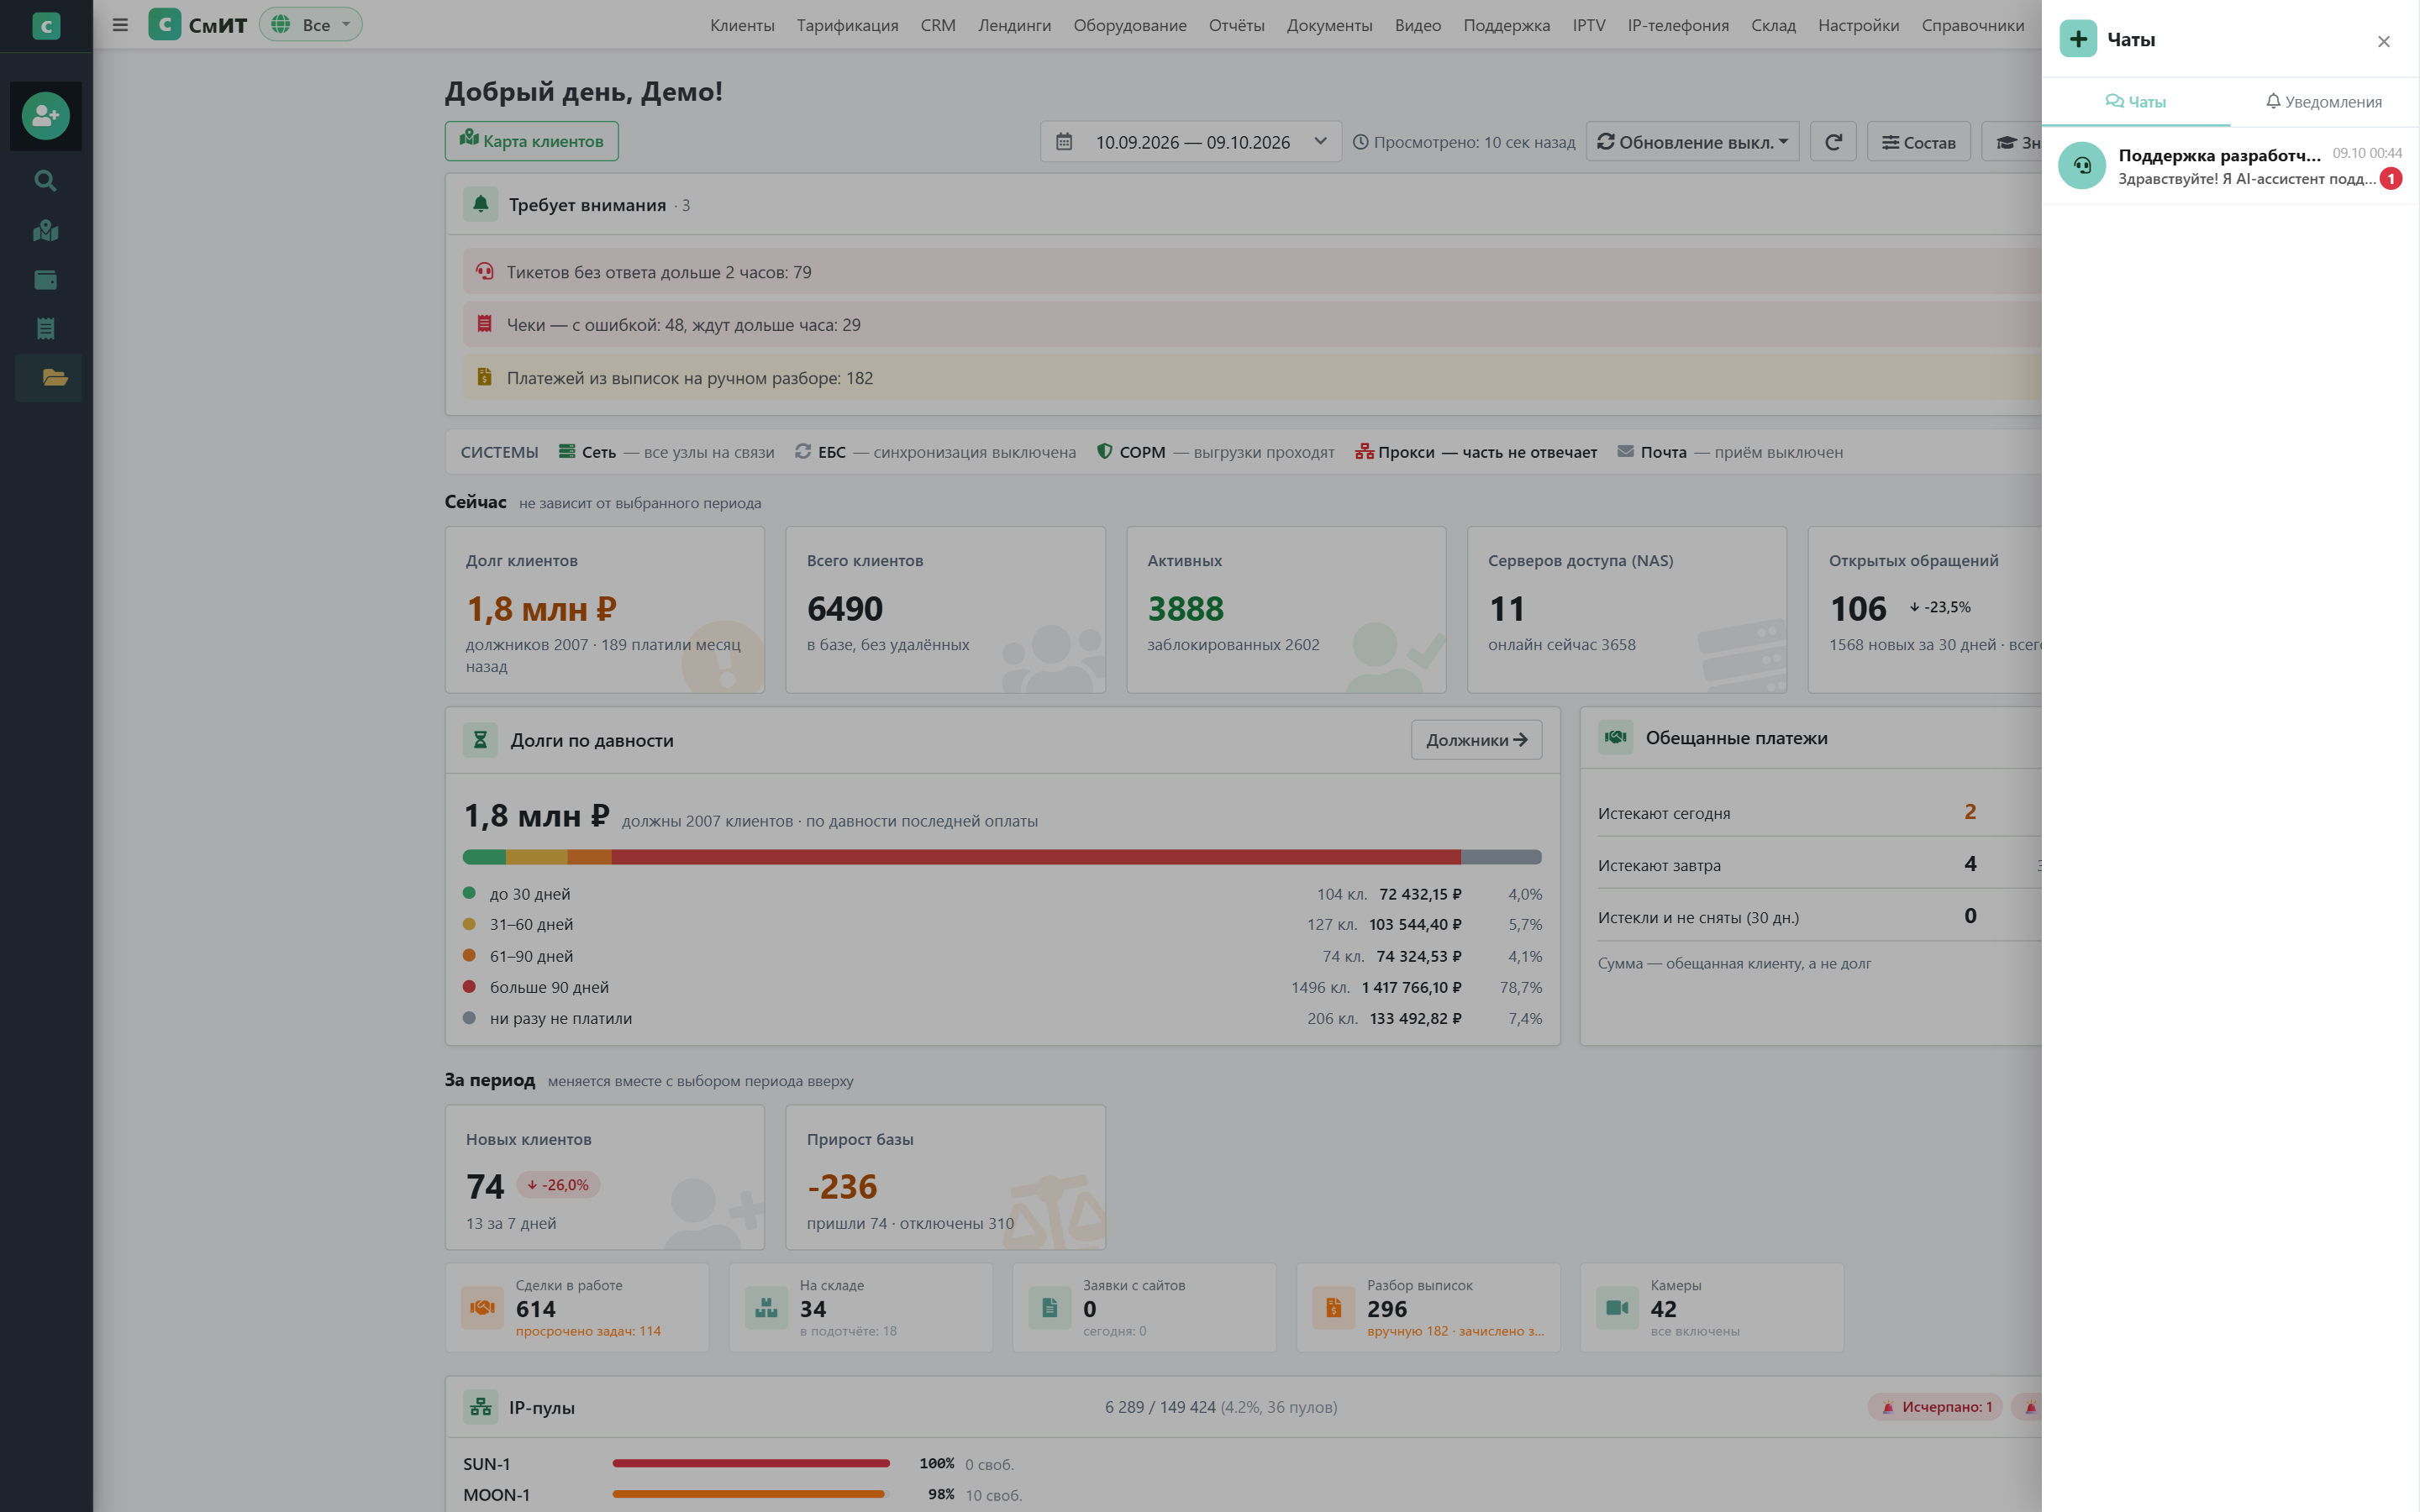Open the Все region dropdown
Image resolution: width=2420 pixels, height=1512 pixels.
(x=311, y=25)
